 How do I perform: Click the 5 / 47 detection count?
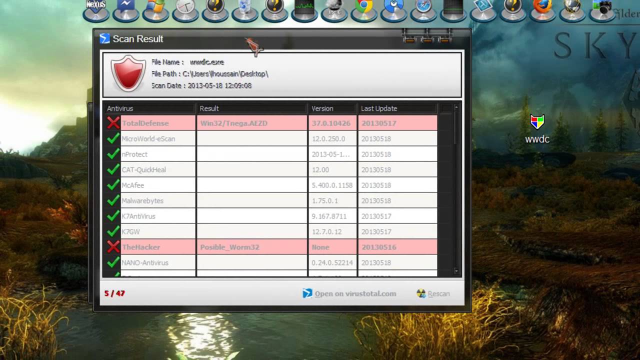pos(114,293)
